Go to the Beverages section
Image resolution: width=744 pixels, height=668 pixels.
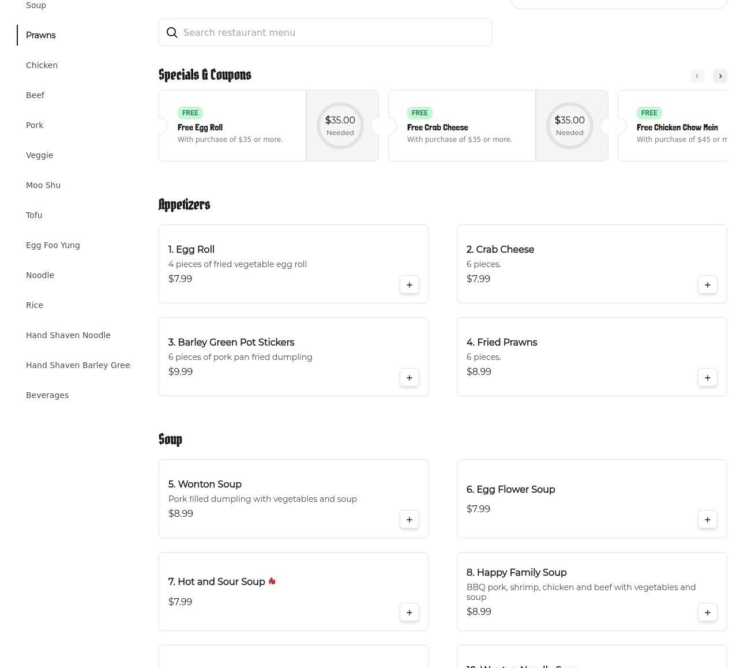[x=47, y=395]
